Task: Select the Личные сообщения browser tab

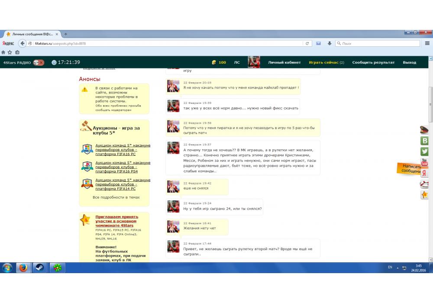Action: pos(32,34)
